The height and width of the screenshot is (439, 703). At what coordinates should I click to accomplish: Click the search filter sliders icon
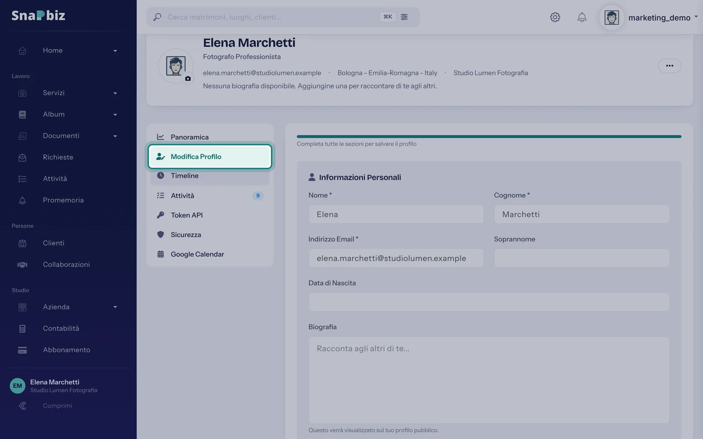pyautogui.click(x=404, y=17)
